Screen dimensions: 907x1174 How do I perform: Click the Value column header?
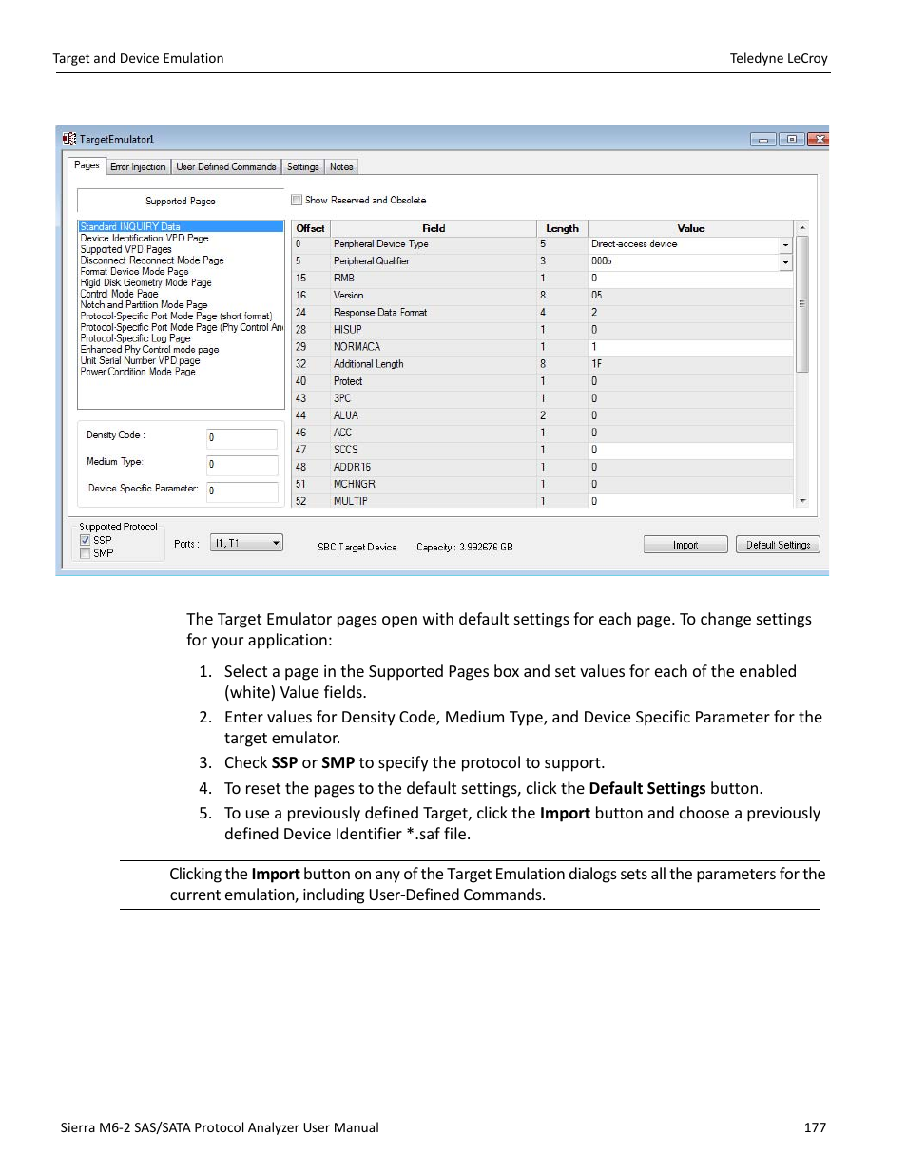point(691,228)
